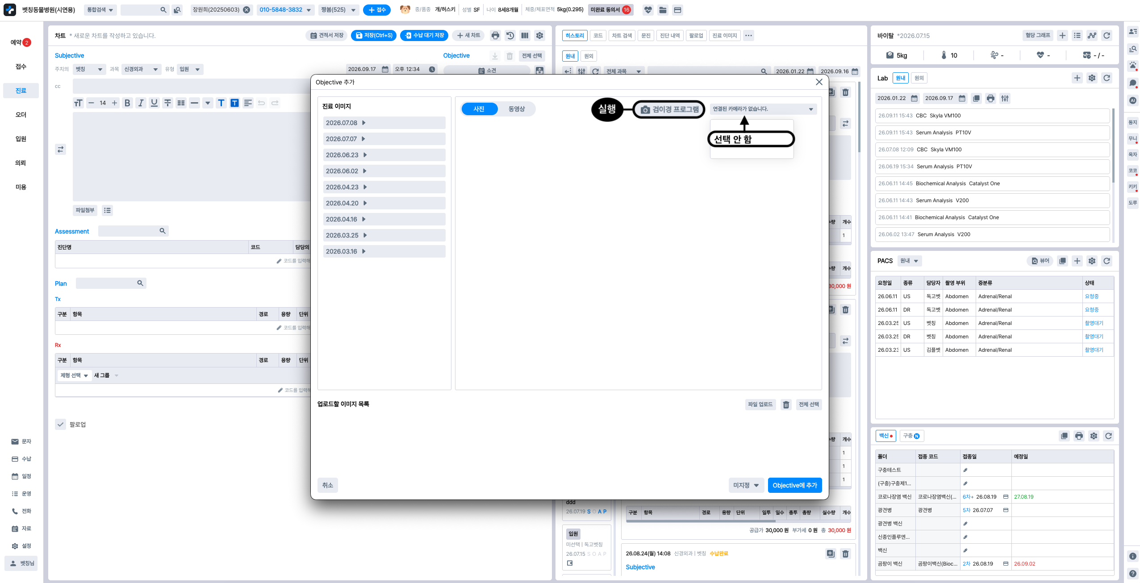Click the Assessment search field
This screenshot has width=1140, height=583.
tap(133, 231)
